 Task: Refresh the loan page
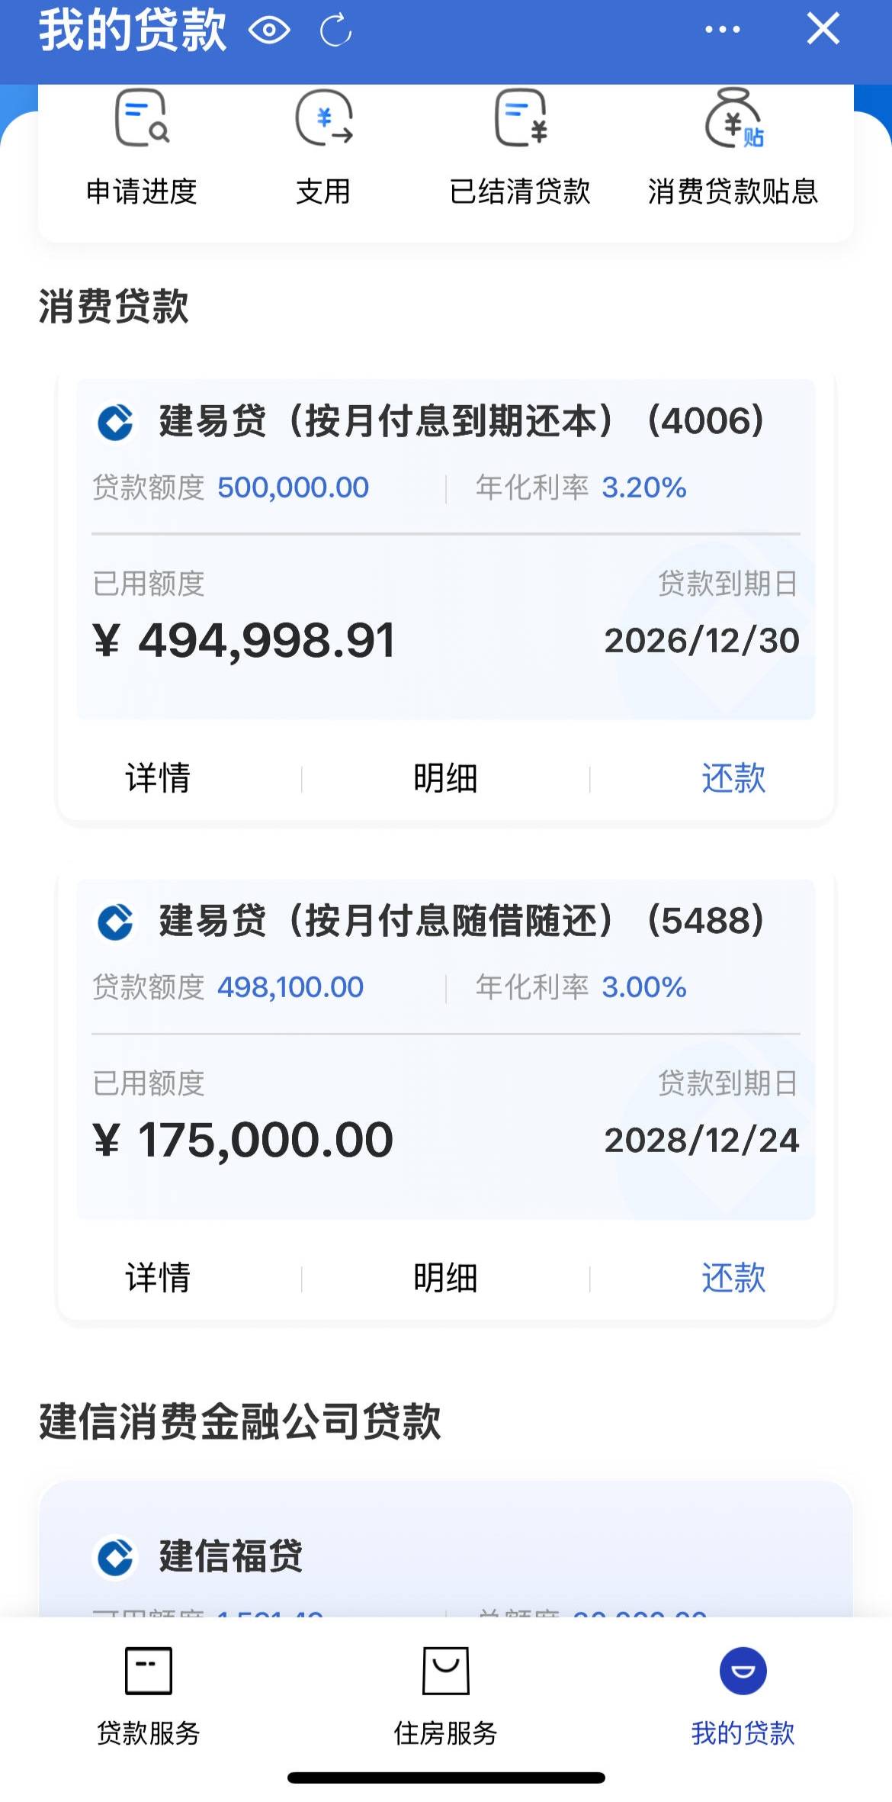pos(335,31)
